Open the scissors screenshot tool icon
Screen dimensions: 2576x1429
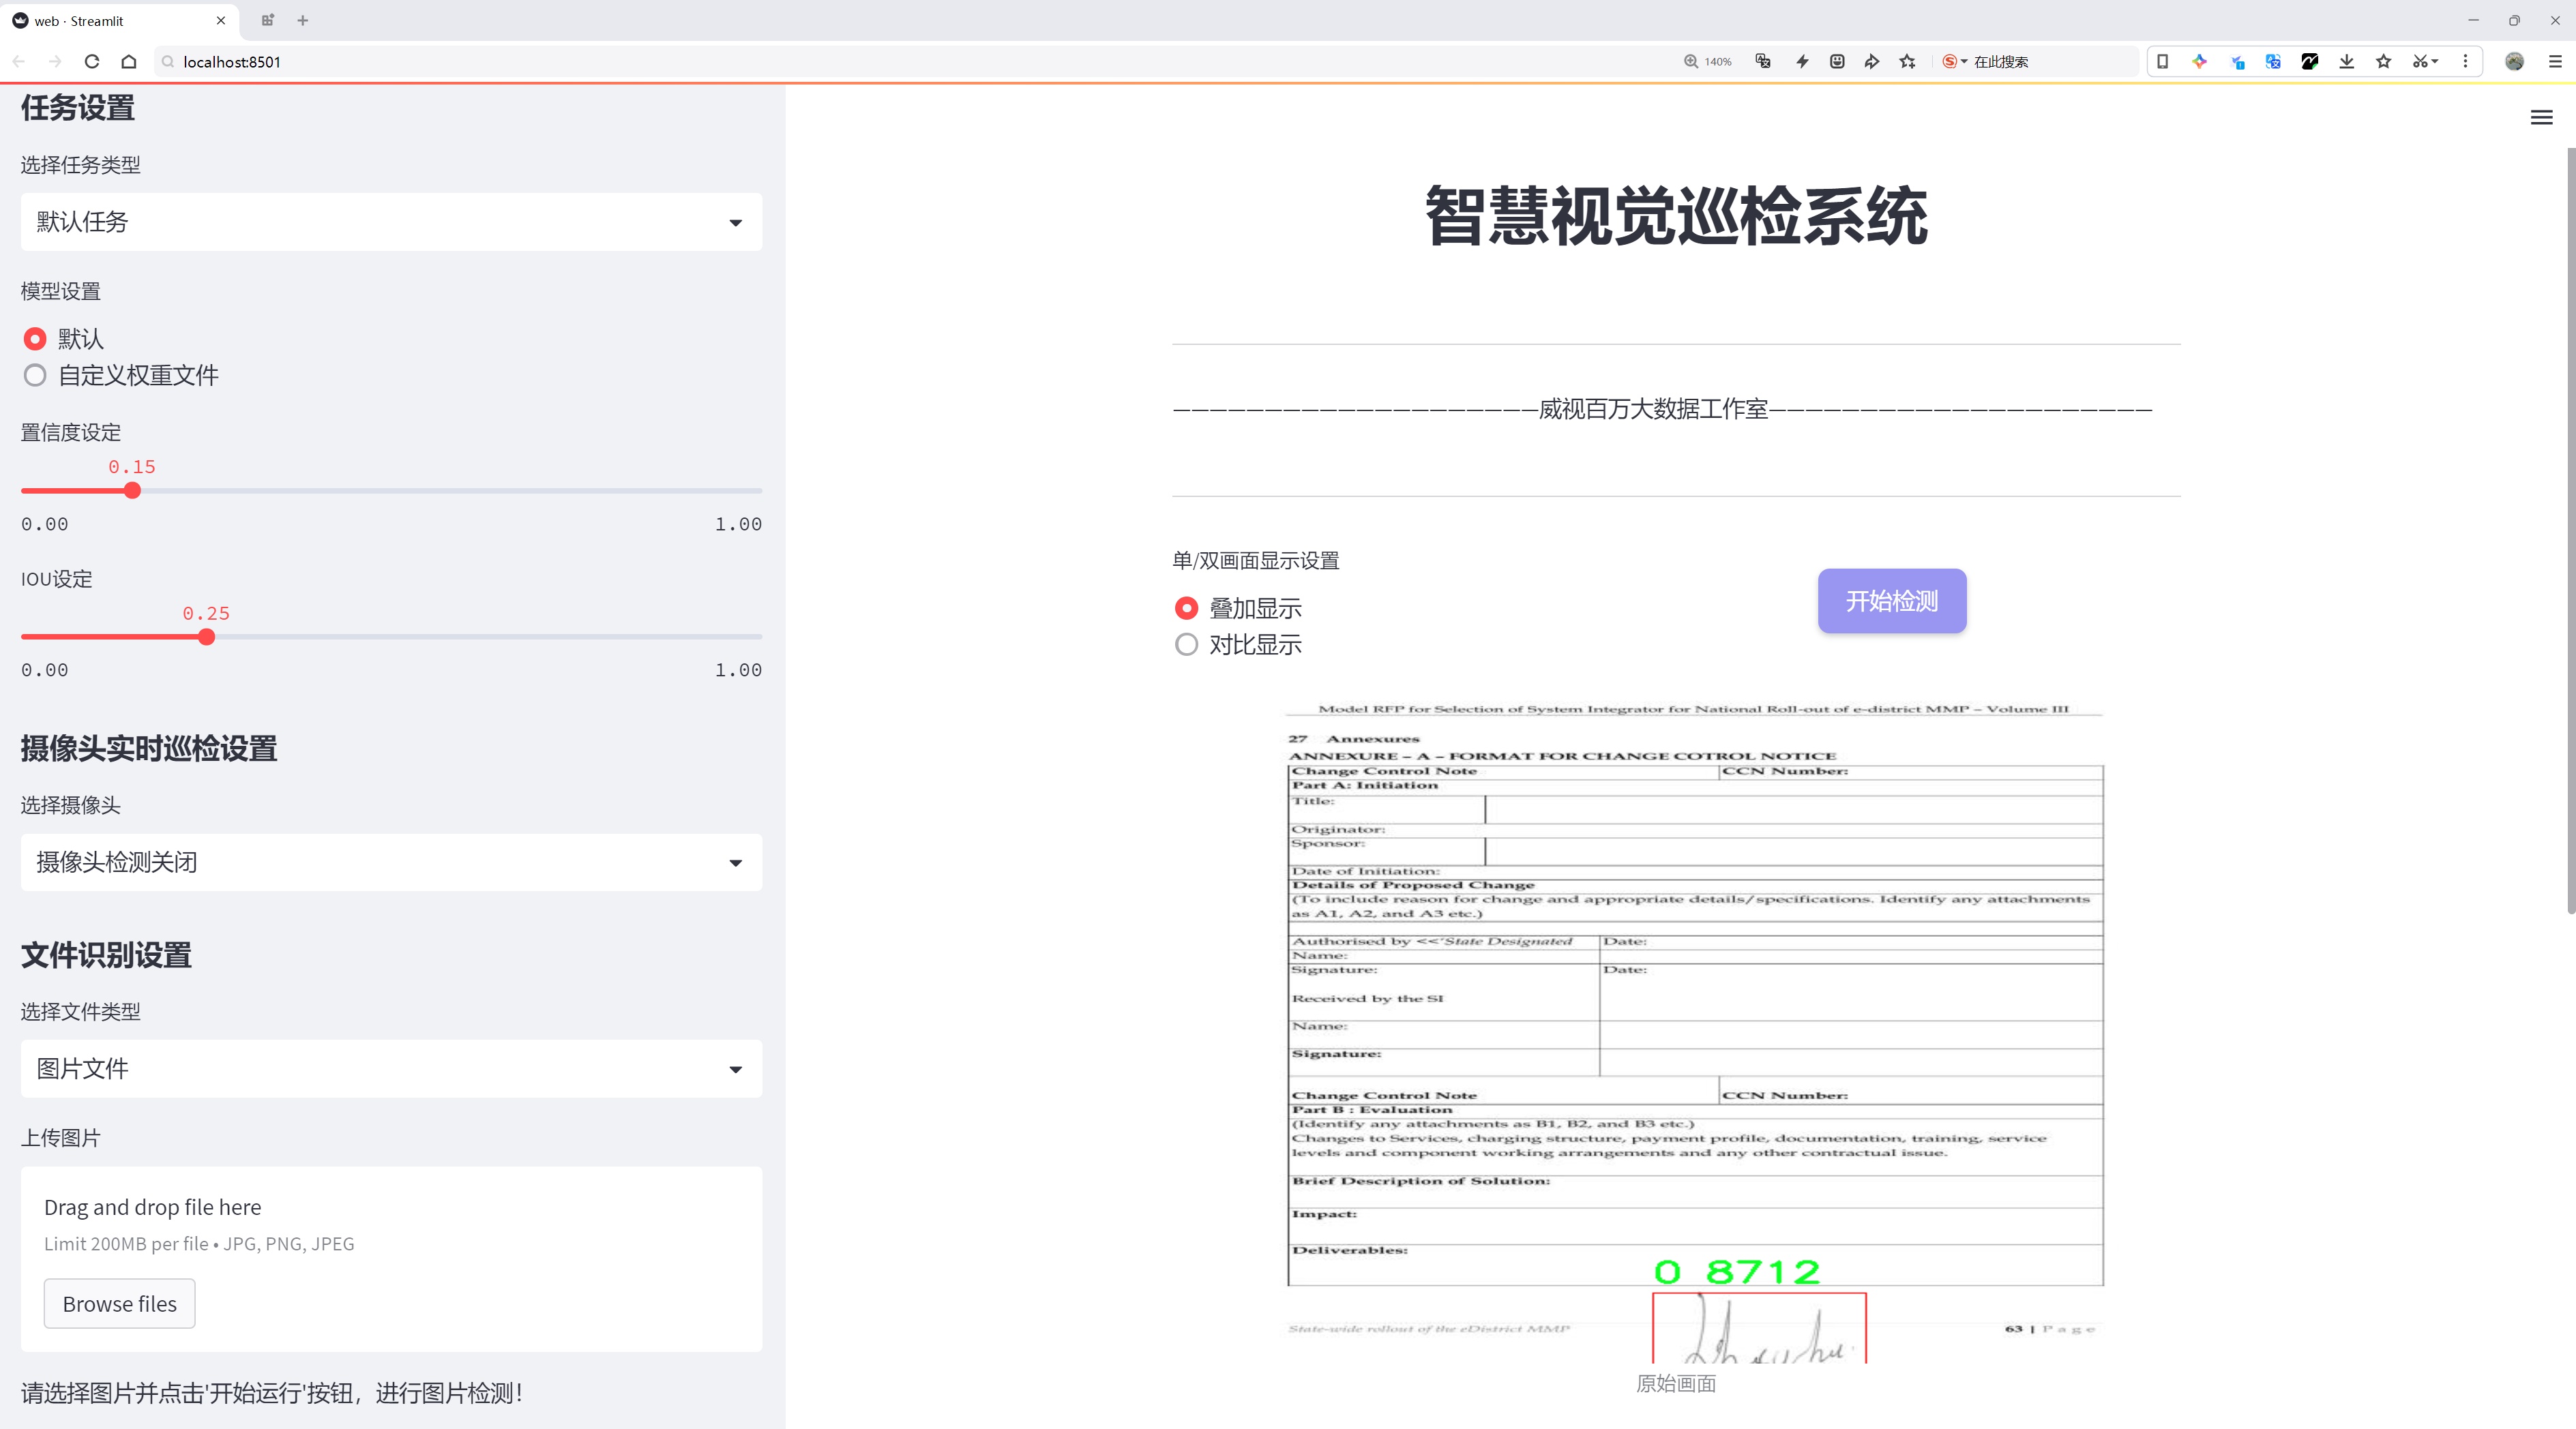coord(2419,62)
